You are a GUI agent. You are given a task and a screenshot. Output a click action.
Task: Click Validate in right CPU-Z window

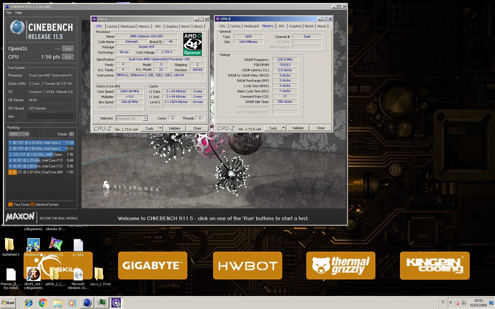[298, 128]
